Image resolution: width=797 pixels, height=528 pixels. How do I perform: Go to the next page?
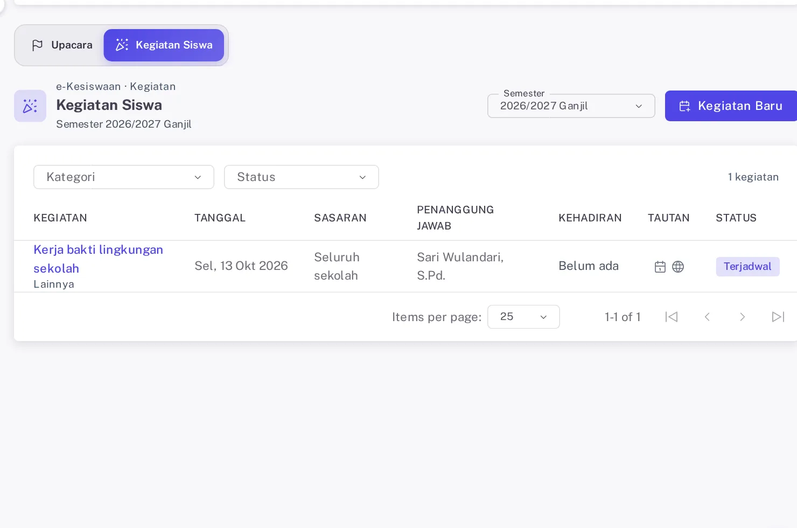743,317
